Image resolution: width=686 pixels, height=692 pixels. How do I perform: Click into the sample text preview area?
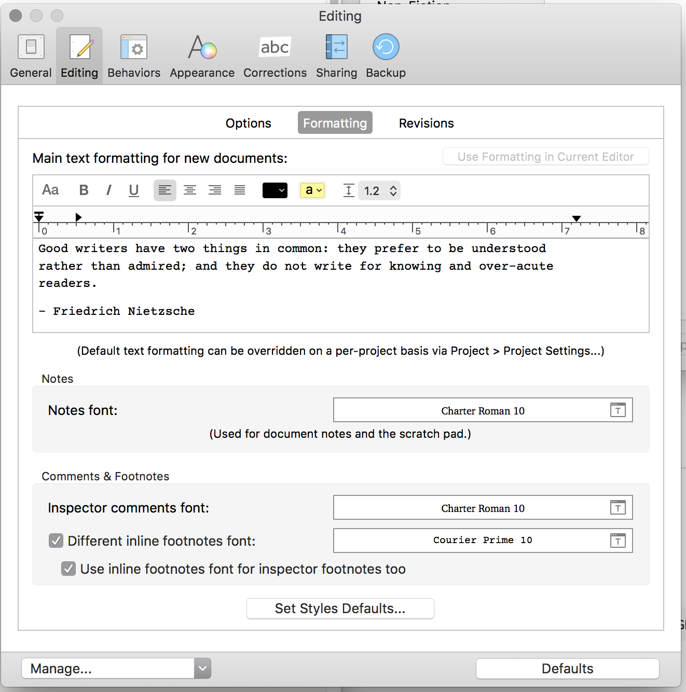pyautogui.click(x=341, y=285)
